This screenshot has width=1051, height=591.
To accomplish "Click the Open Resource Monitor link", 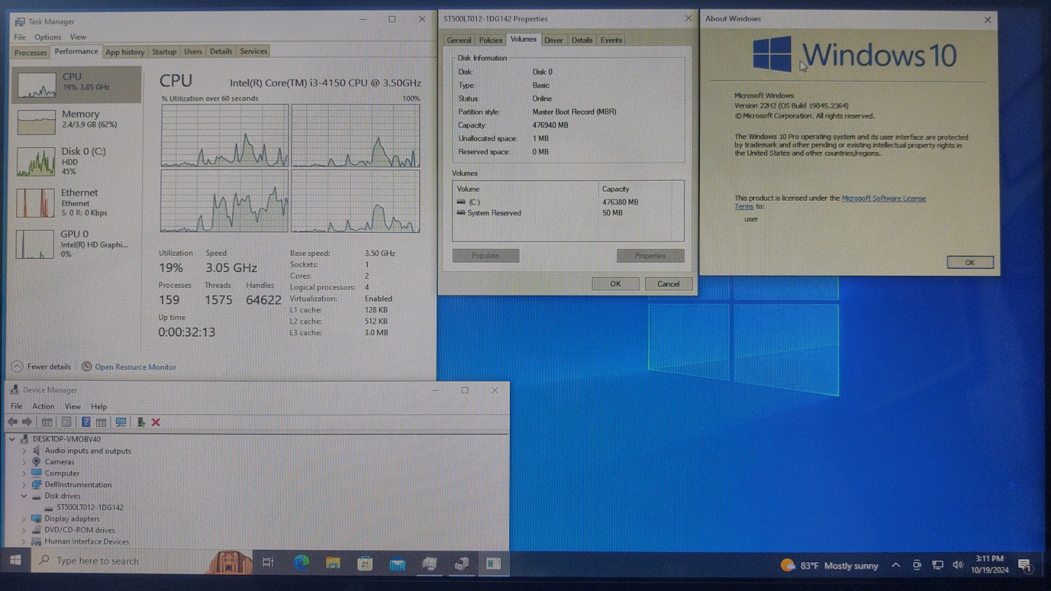I will tap(135, 367).
